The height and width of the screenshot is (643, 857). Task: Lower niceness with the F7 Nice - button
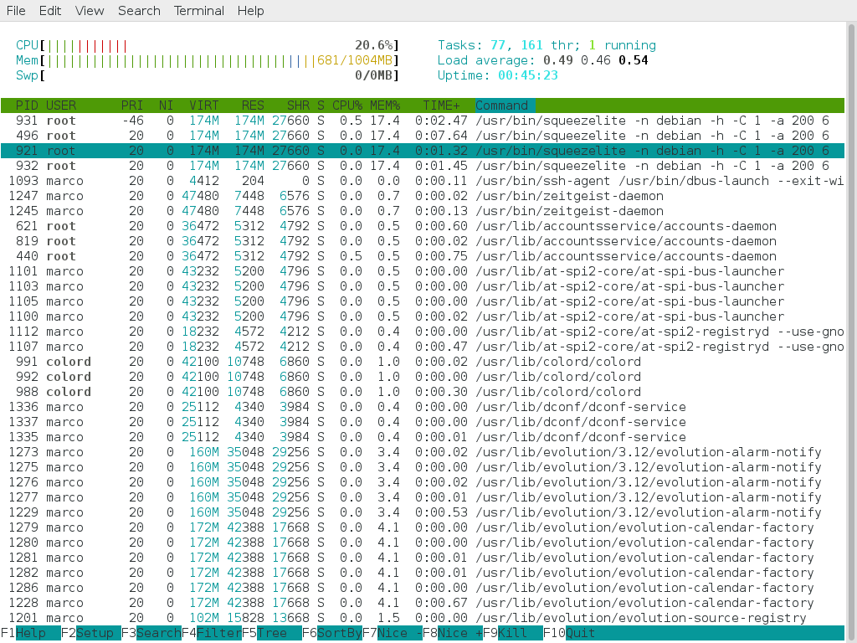coord(393,633)
